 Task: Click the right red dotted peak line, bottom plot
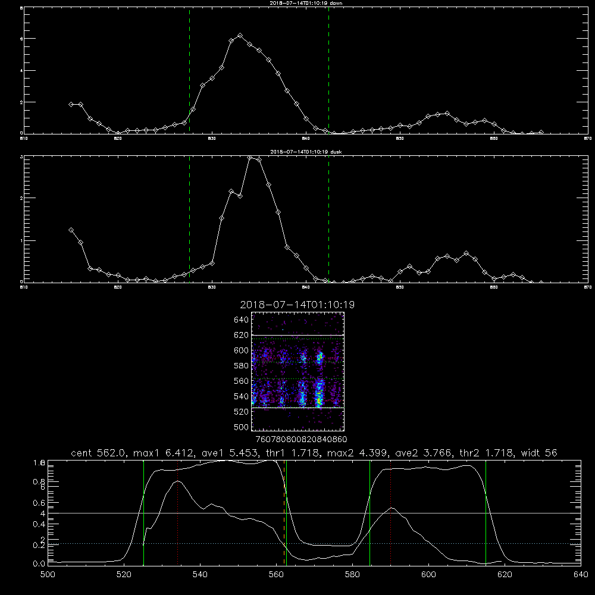(390, 512)
